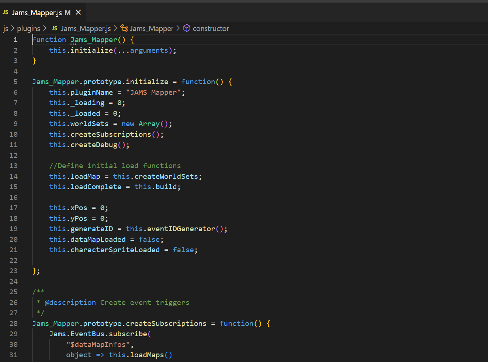This screenshot has width=488, height=362.
Task: Open the js breadcrumb folder
Action: coord(6,28)
